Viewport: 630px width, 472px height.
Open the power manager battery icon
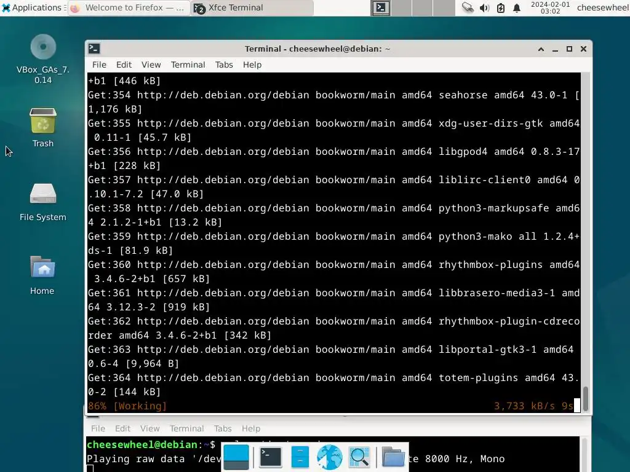point(501,7)
